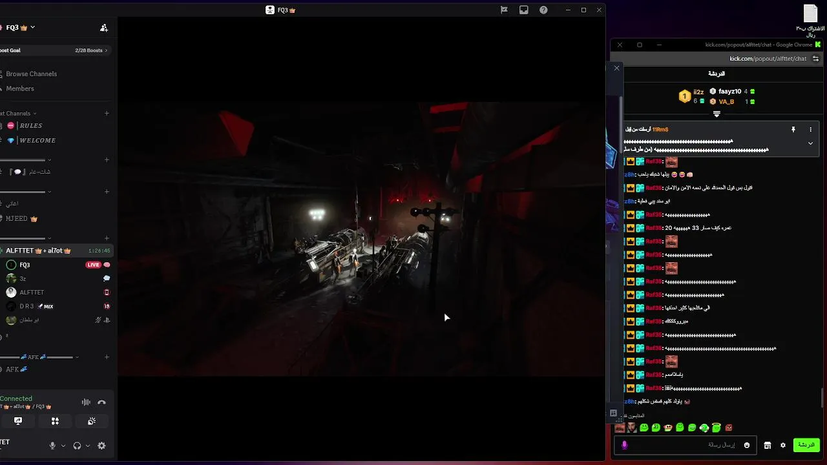Image resolution: width=827 pixels, height=465 pixels.
Task: Toggle Discord microphone mute
Action: [x=53, y=446]
